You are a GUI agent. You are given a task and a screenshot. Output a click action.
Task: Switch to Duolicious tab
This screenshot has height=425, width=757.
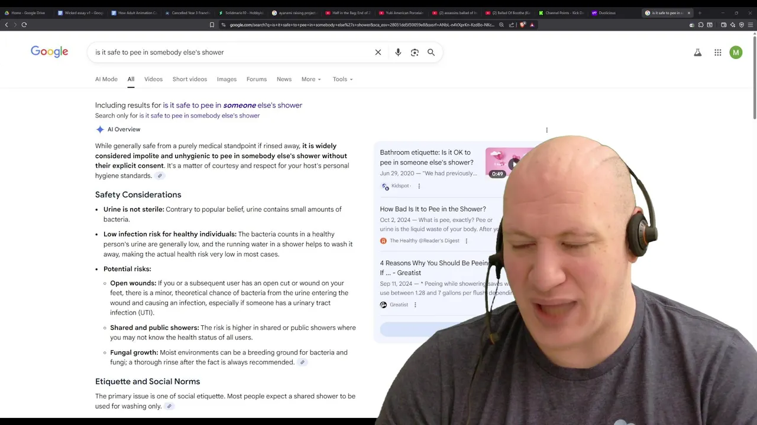614,12
